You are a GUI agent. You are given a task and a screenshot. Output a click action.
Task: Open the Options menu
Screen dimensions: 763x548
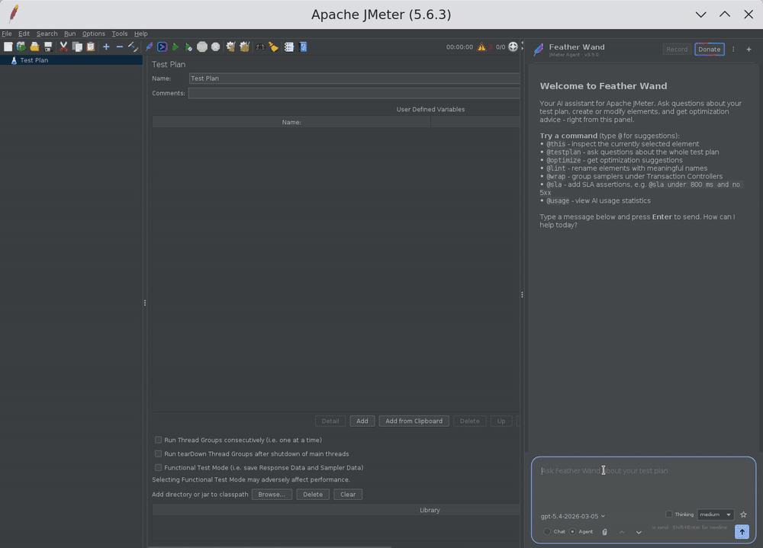pyautogui.click(x=93, y=34)
